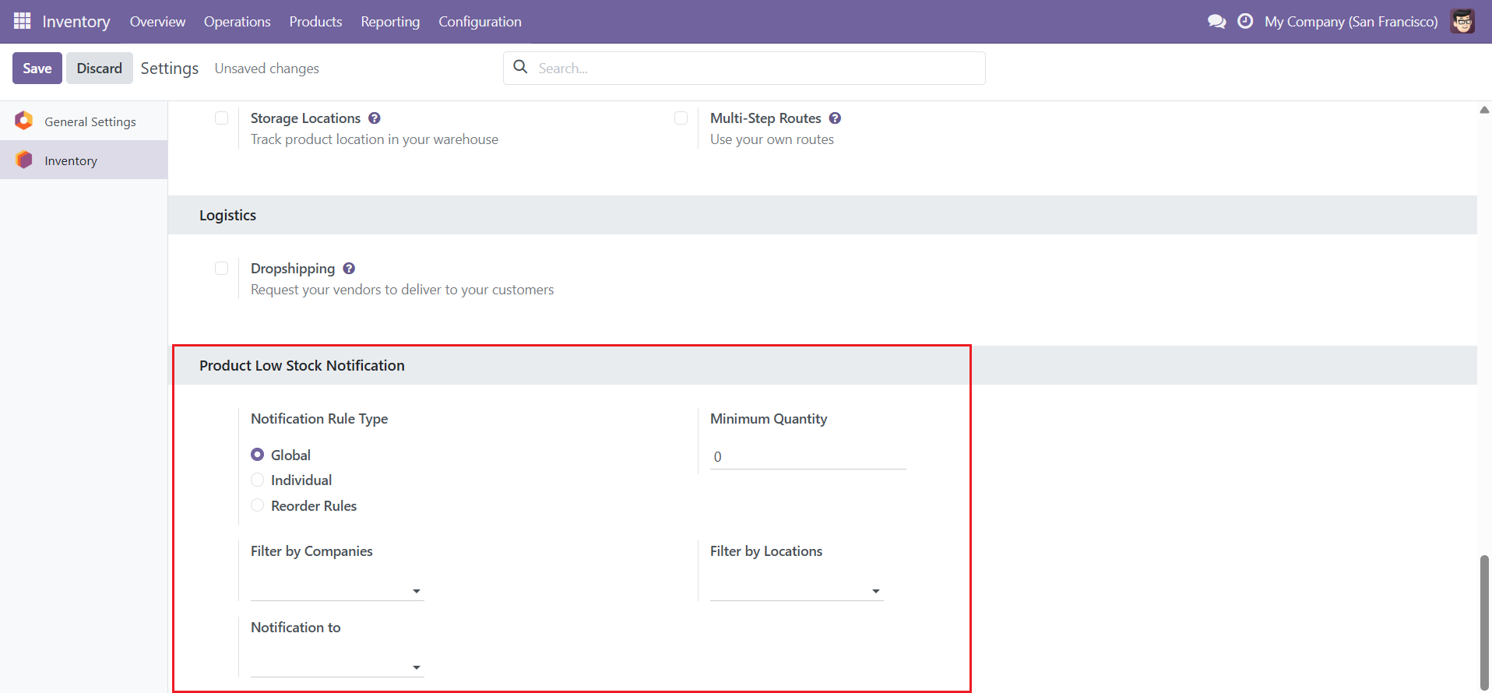Click the Minimum Quantity input field

(x=808, y=457)
